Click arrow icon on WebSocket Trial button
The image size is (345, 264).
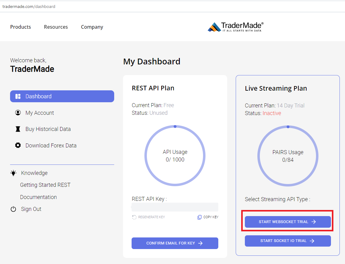[x=314, y=222]
